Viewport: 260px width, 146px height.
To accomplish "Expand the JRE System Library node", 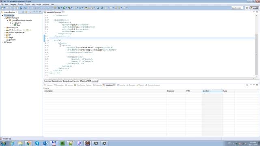I will coord(5,30).
